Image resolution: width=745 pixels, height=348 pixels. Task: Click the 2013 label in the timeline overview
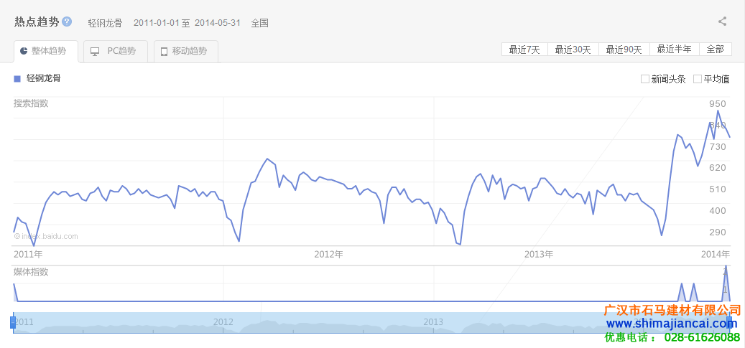(x=433, y=322)
